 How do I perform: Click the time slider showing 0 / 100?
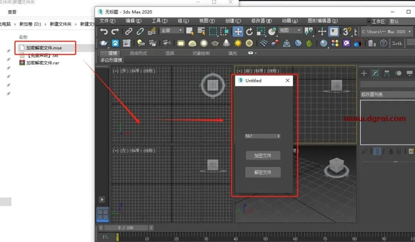(x=126, y=228)
